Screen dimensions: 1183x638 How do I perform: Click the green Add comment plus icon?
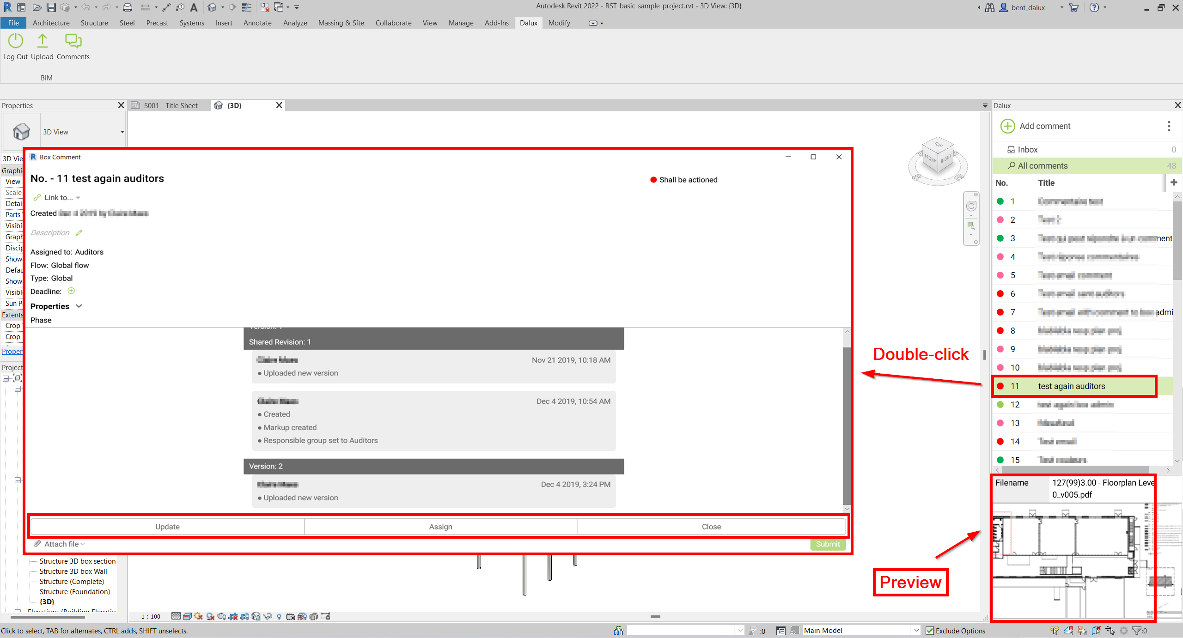1007,126
